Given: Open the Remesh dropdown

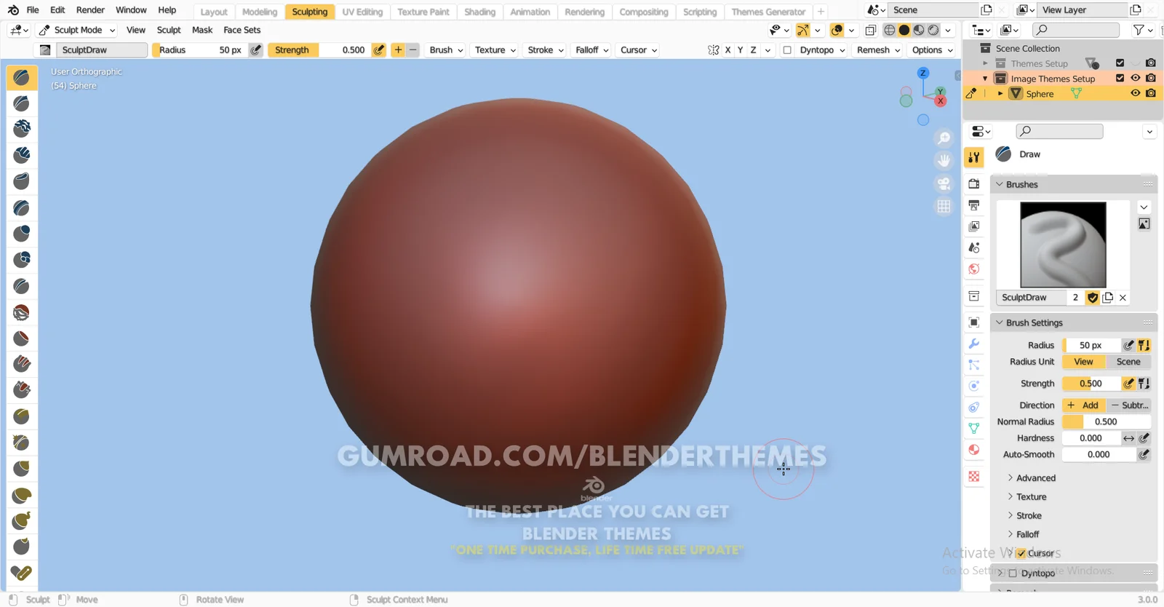Looking at the screenshot, I should [878, 50].
